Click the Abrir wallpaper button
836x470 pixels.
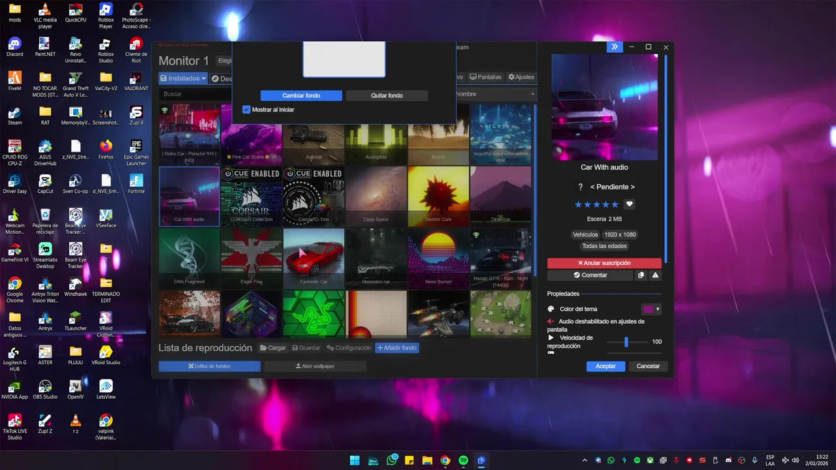pyautogui.click(x=315, y=366)
